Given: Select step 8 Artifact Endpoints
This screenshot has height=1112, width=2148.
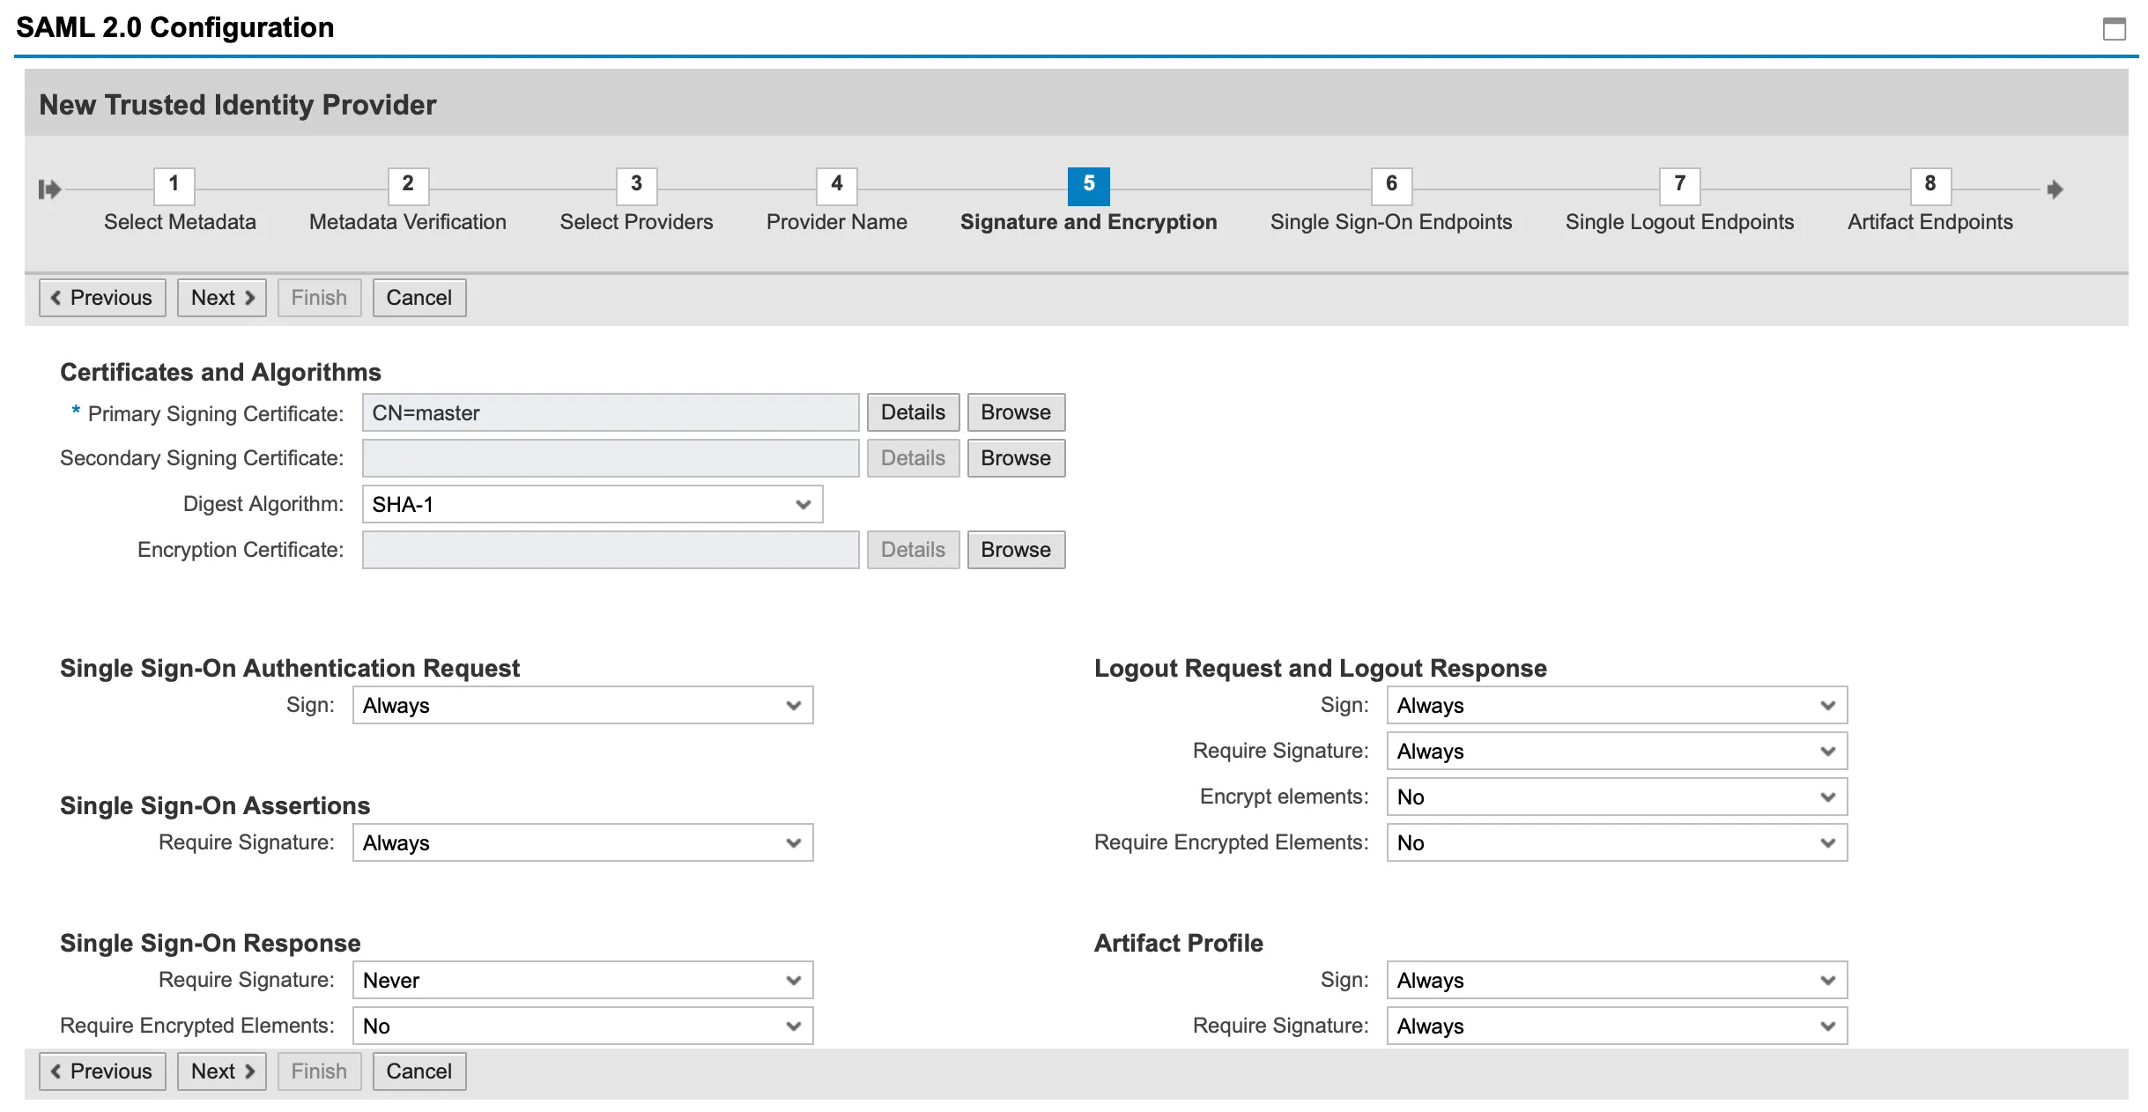Looking at the screenshot, I should tap(1929, 185).
